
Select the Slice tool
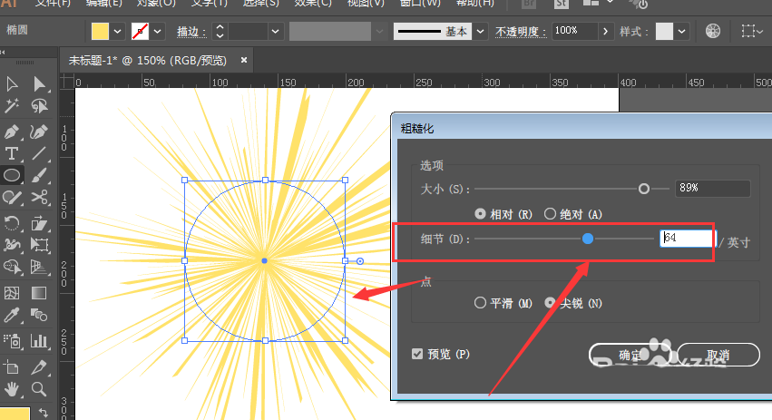pyautogui.click(x=39, y=367)
